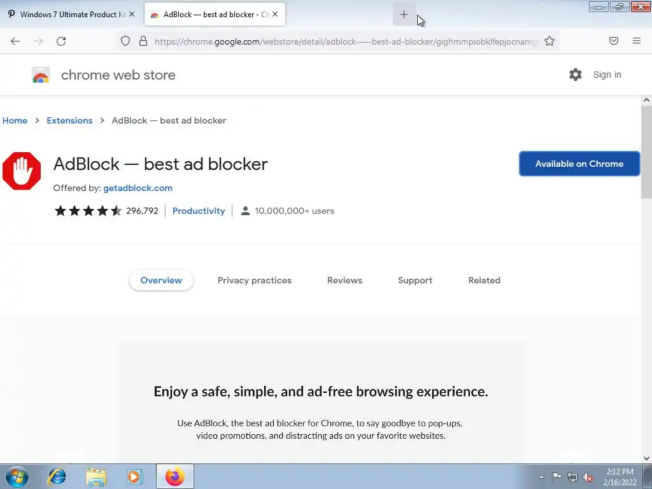Close the AdBlock tab

coord(275,14)
